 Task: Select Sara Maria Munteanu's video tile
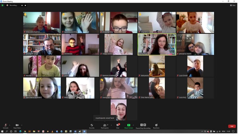(x=42, y=88)
